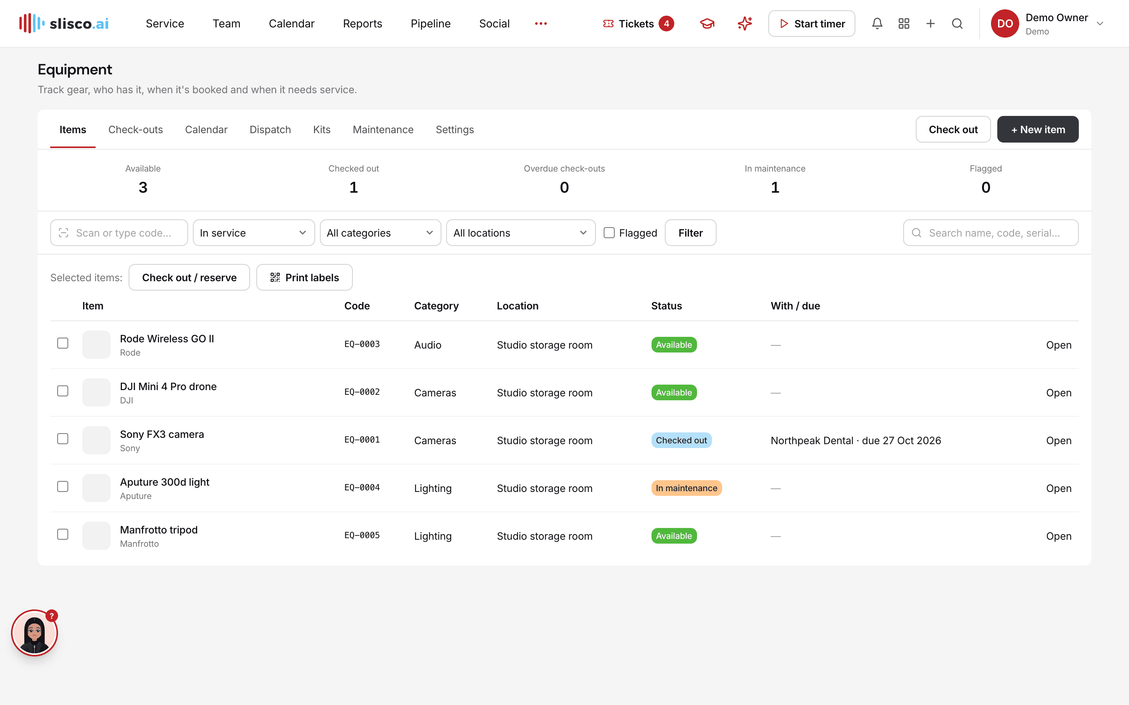
Task: Open the Aputure 300d light row
Action: (x=1058, y=488)
